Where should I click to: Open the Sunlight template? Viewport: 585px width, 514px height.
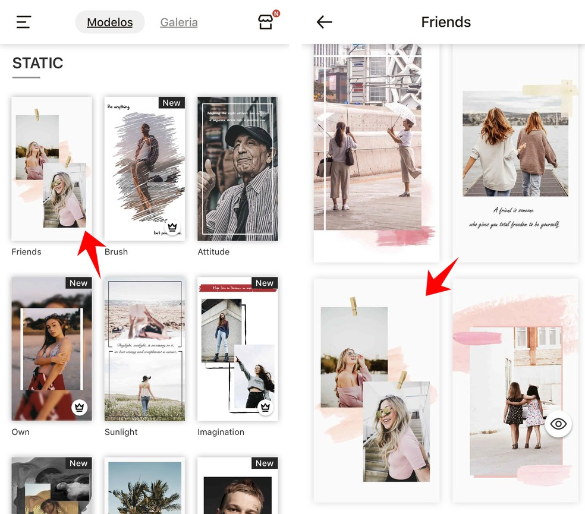[x=144, y=349]
